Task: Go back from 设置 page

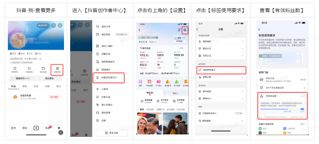Action: point(197,29)
